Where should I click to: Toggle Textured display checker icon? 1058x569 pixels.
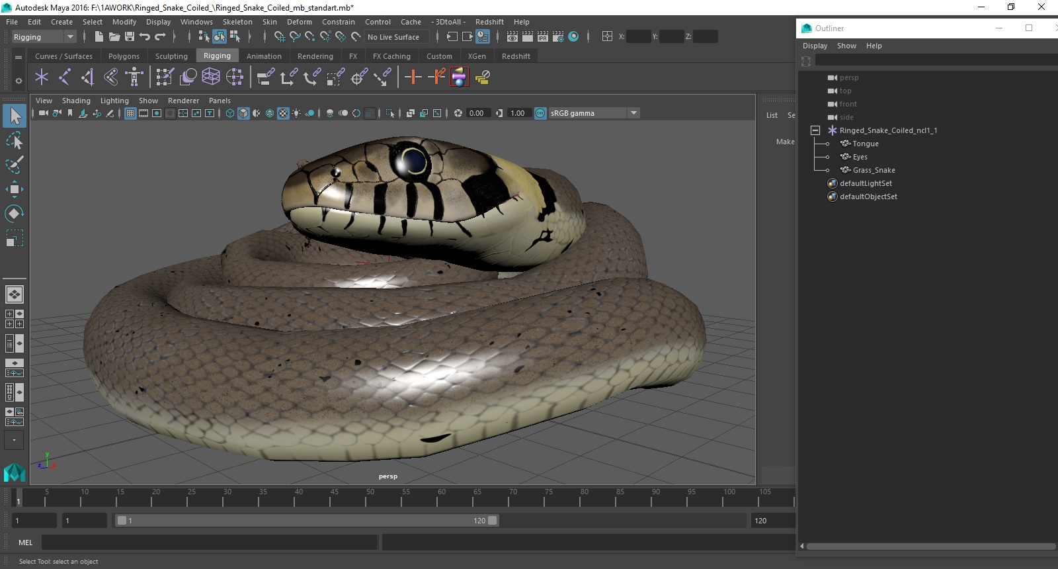click(283, 113)
